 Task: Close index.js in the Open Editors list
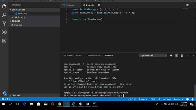tap(13, 17)
